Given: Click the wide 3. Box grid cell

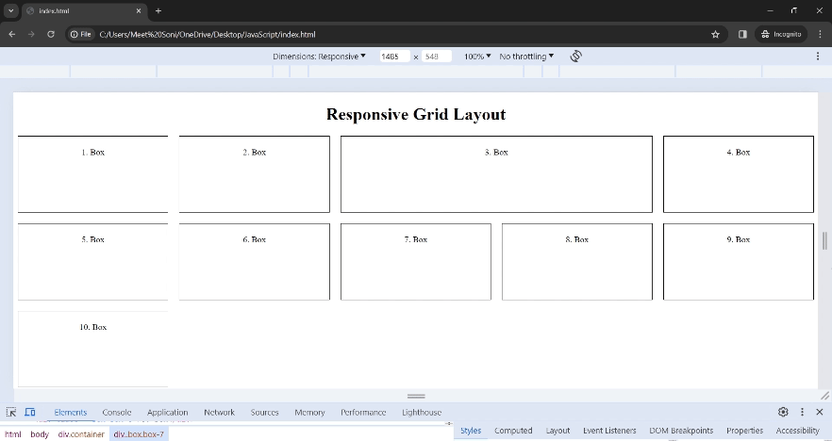Looking at the screenshot, I should 496,174.
